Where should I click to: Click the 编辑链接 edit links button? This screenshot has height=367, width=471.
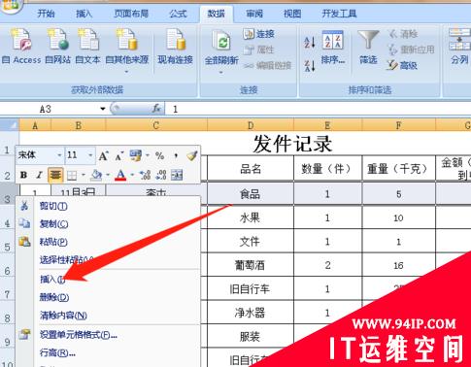(x=267, y=66)
